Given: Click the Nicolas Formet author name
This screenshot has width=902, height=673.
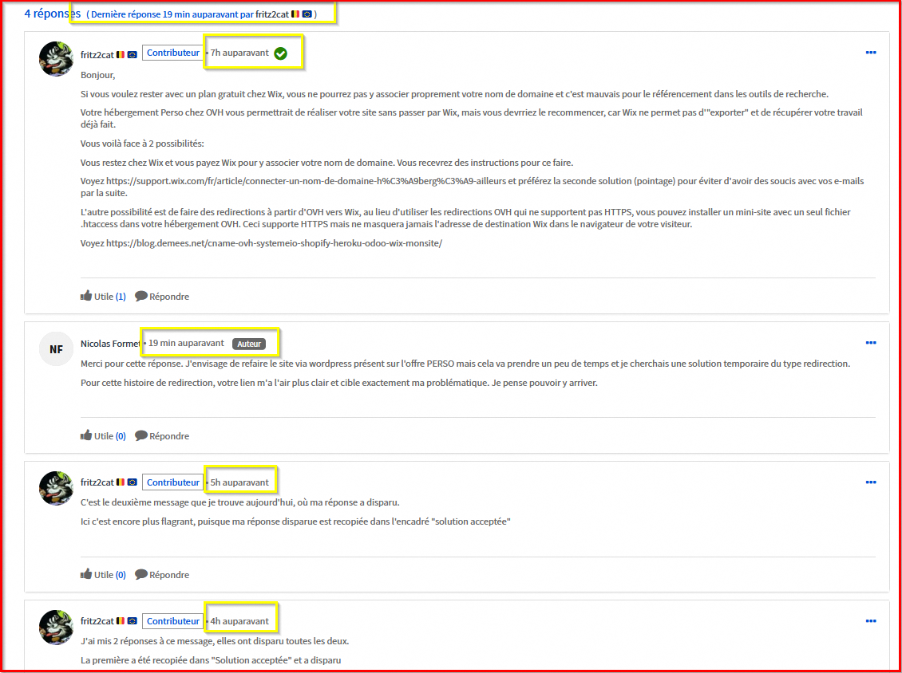Looking at the screenshot, I should point(110,344).
